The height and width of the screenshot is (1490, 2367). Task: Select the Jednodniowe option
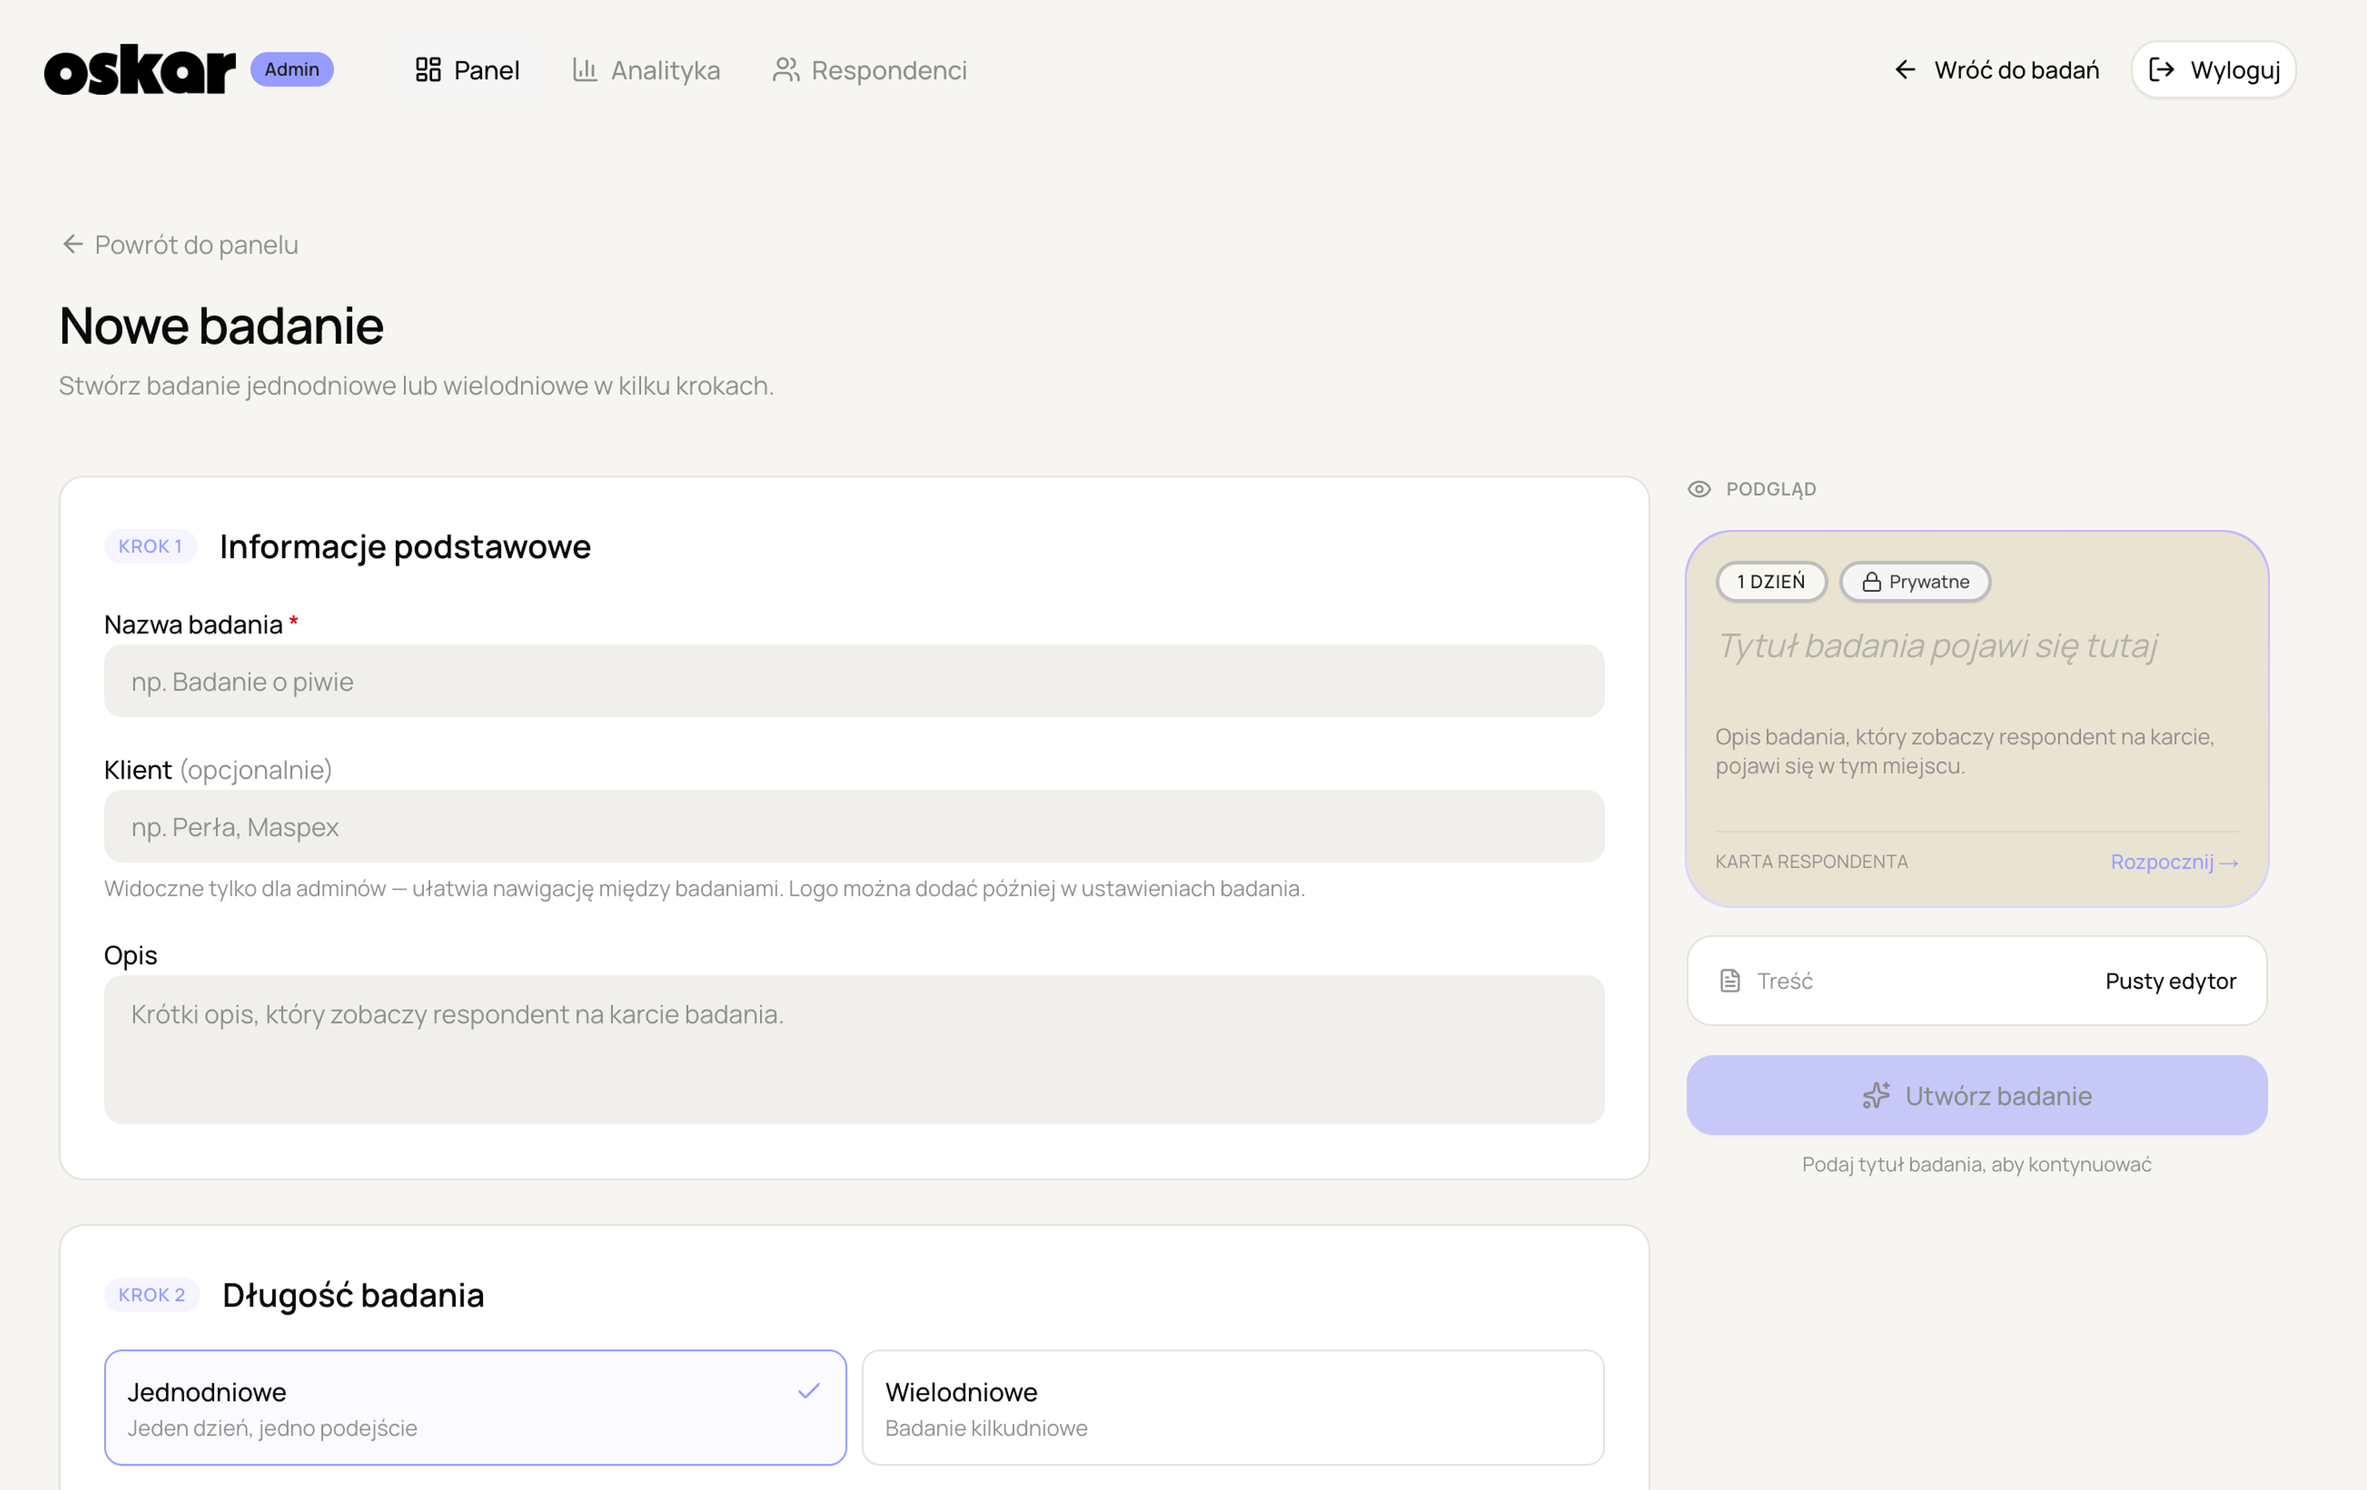(476, 1409)
